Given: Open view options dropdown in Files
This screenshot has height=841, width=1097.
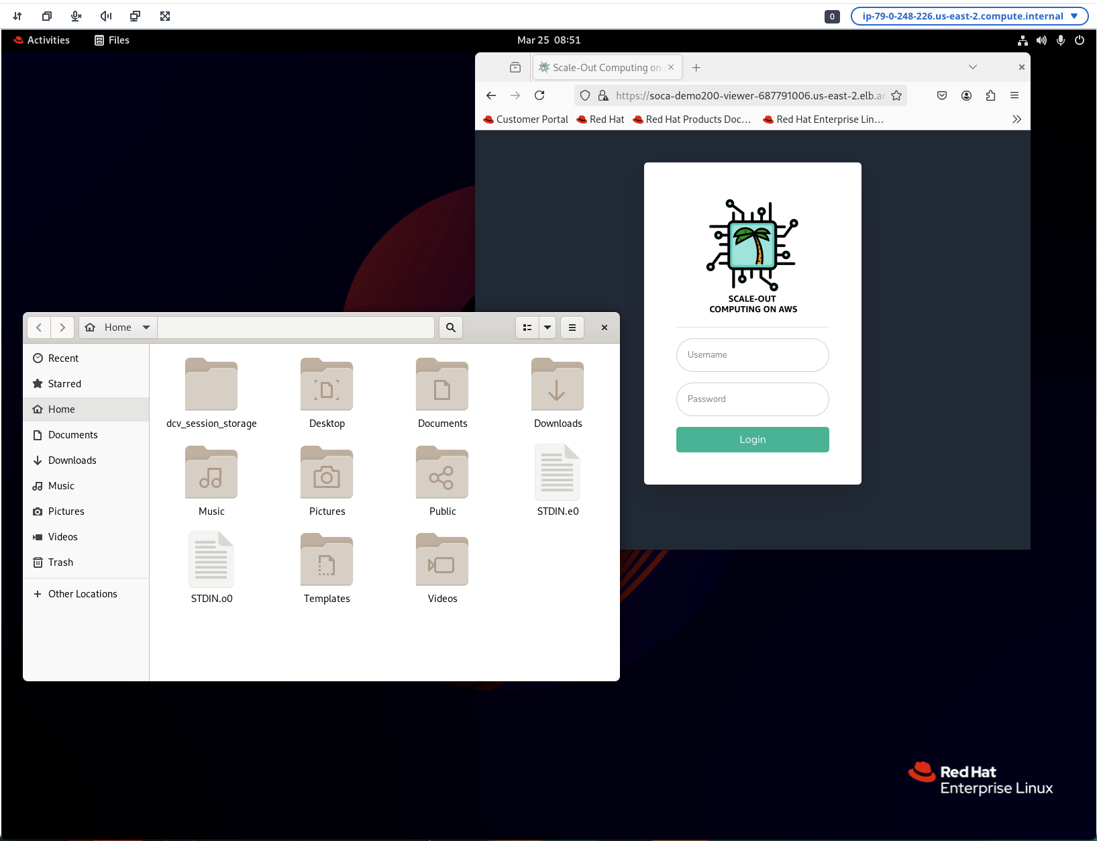Looking at the screenshot, I should pyautogui.click(x=547, y=328).
